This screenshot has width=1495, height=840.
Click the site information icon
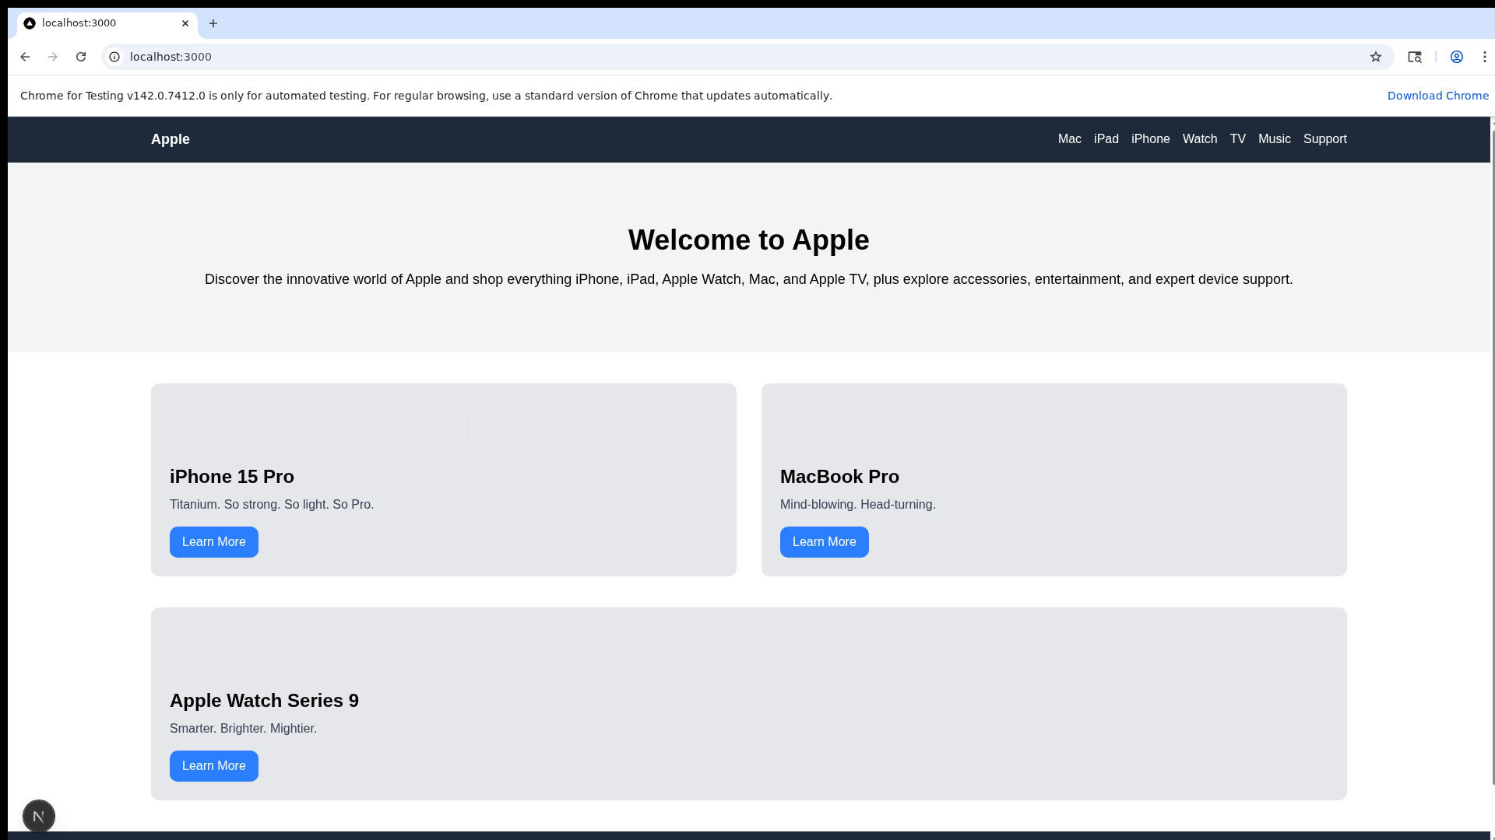point(114,57)
